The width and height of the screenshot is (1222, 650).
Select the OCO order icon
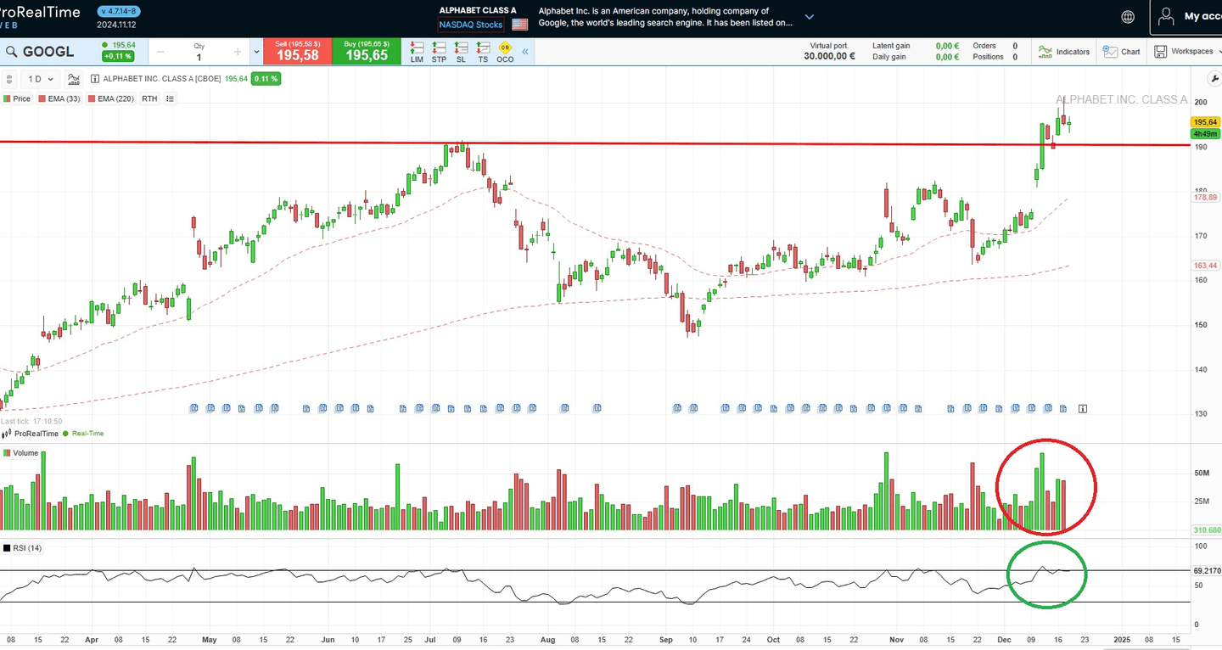pos(505,52)
